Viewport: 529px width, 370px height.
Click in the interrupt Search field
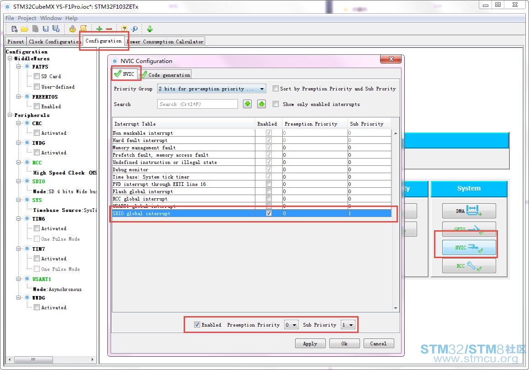tap(197, 104)
